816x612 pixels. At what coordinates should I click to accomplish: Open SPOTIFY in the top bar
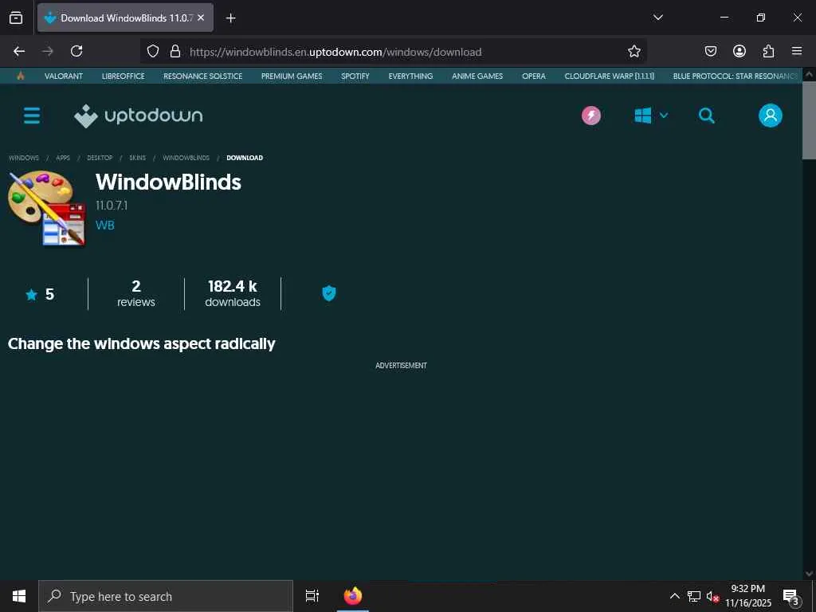tap(355, 76)
